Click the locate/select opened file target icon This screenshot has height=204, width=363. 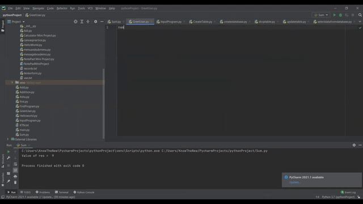point(75,22)
